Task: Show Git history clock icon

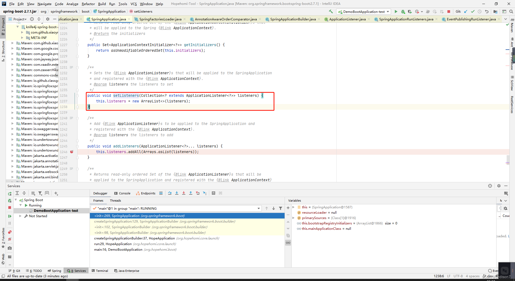Action: (x=480, y=12)
